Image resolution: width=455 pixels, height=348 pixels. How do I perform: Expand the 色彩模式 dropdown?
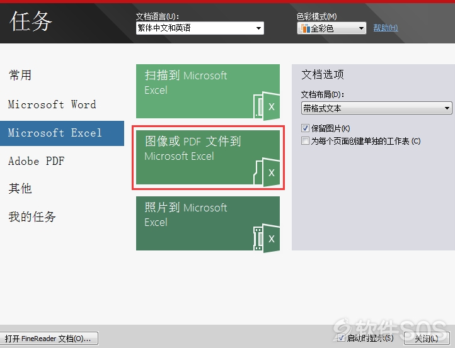click(x=331, y=28)
